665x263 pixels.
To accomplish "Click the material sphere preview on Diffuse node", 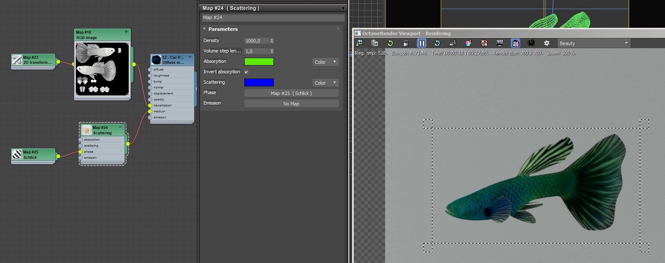I will [156, 59].
